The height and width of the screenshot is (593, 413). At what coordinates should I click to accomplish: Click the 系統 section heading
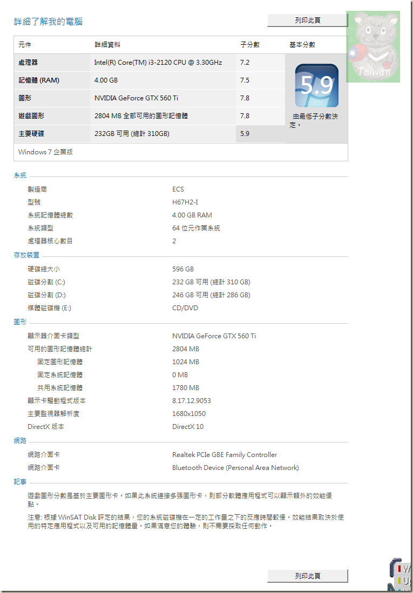21,175
